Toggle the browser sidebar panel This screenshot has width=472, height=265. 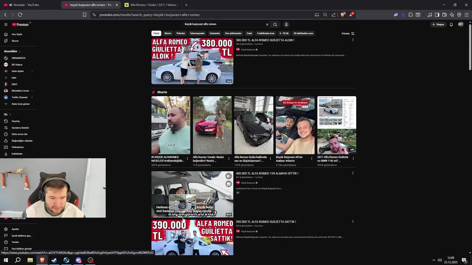[x=437, y=15]
